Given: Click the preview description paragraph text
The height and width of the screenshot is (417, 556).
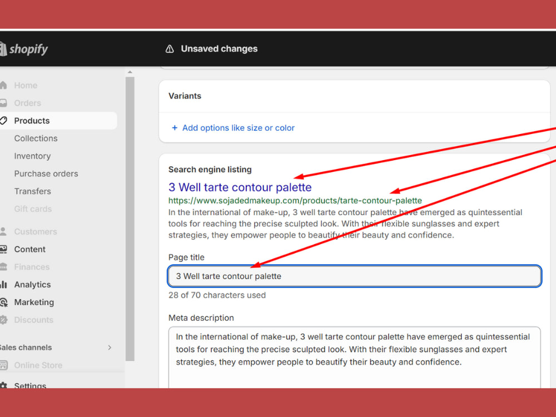Looking at the screenshot, I should tap(345, 224).
